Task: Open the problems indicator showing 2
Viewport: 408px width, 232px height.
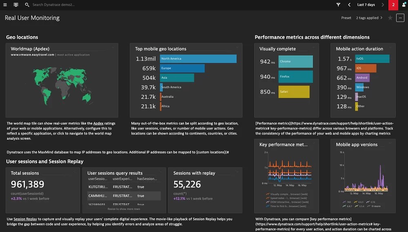Action: tap(393, 5)
